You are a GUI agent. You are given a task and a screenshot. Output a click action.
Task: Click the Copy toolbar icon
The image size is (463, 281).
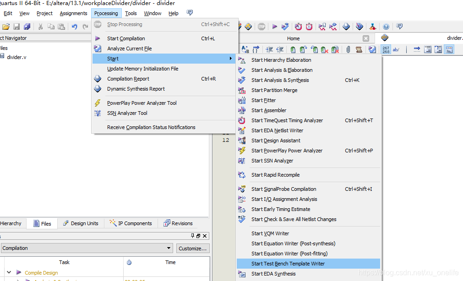(51, 27)
